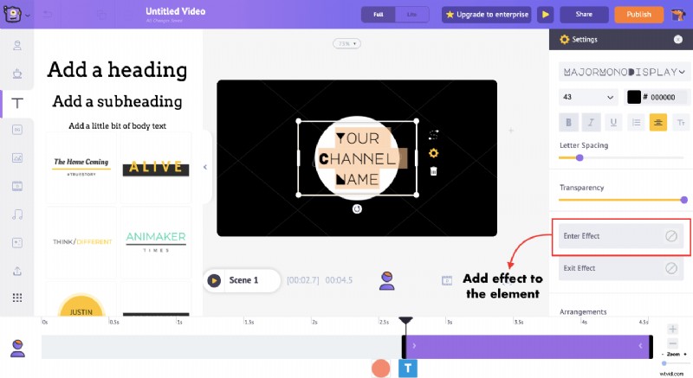Viewport: 693px width, 378px height.
Task: Select the orange circle timeline tab
Action: click(x=381, y=368)
